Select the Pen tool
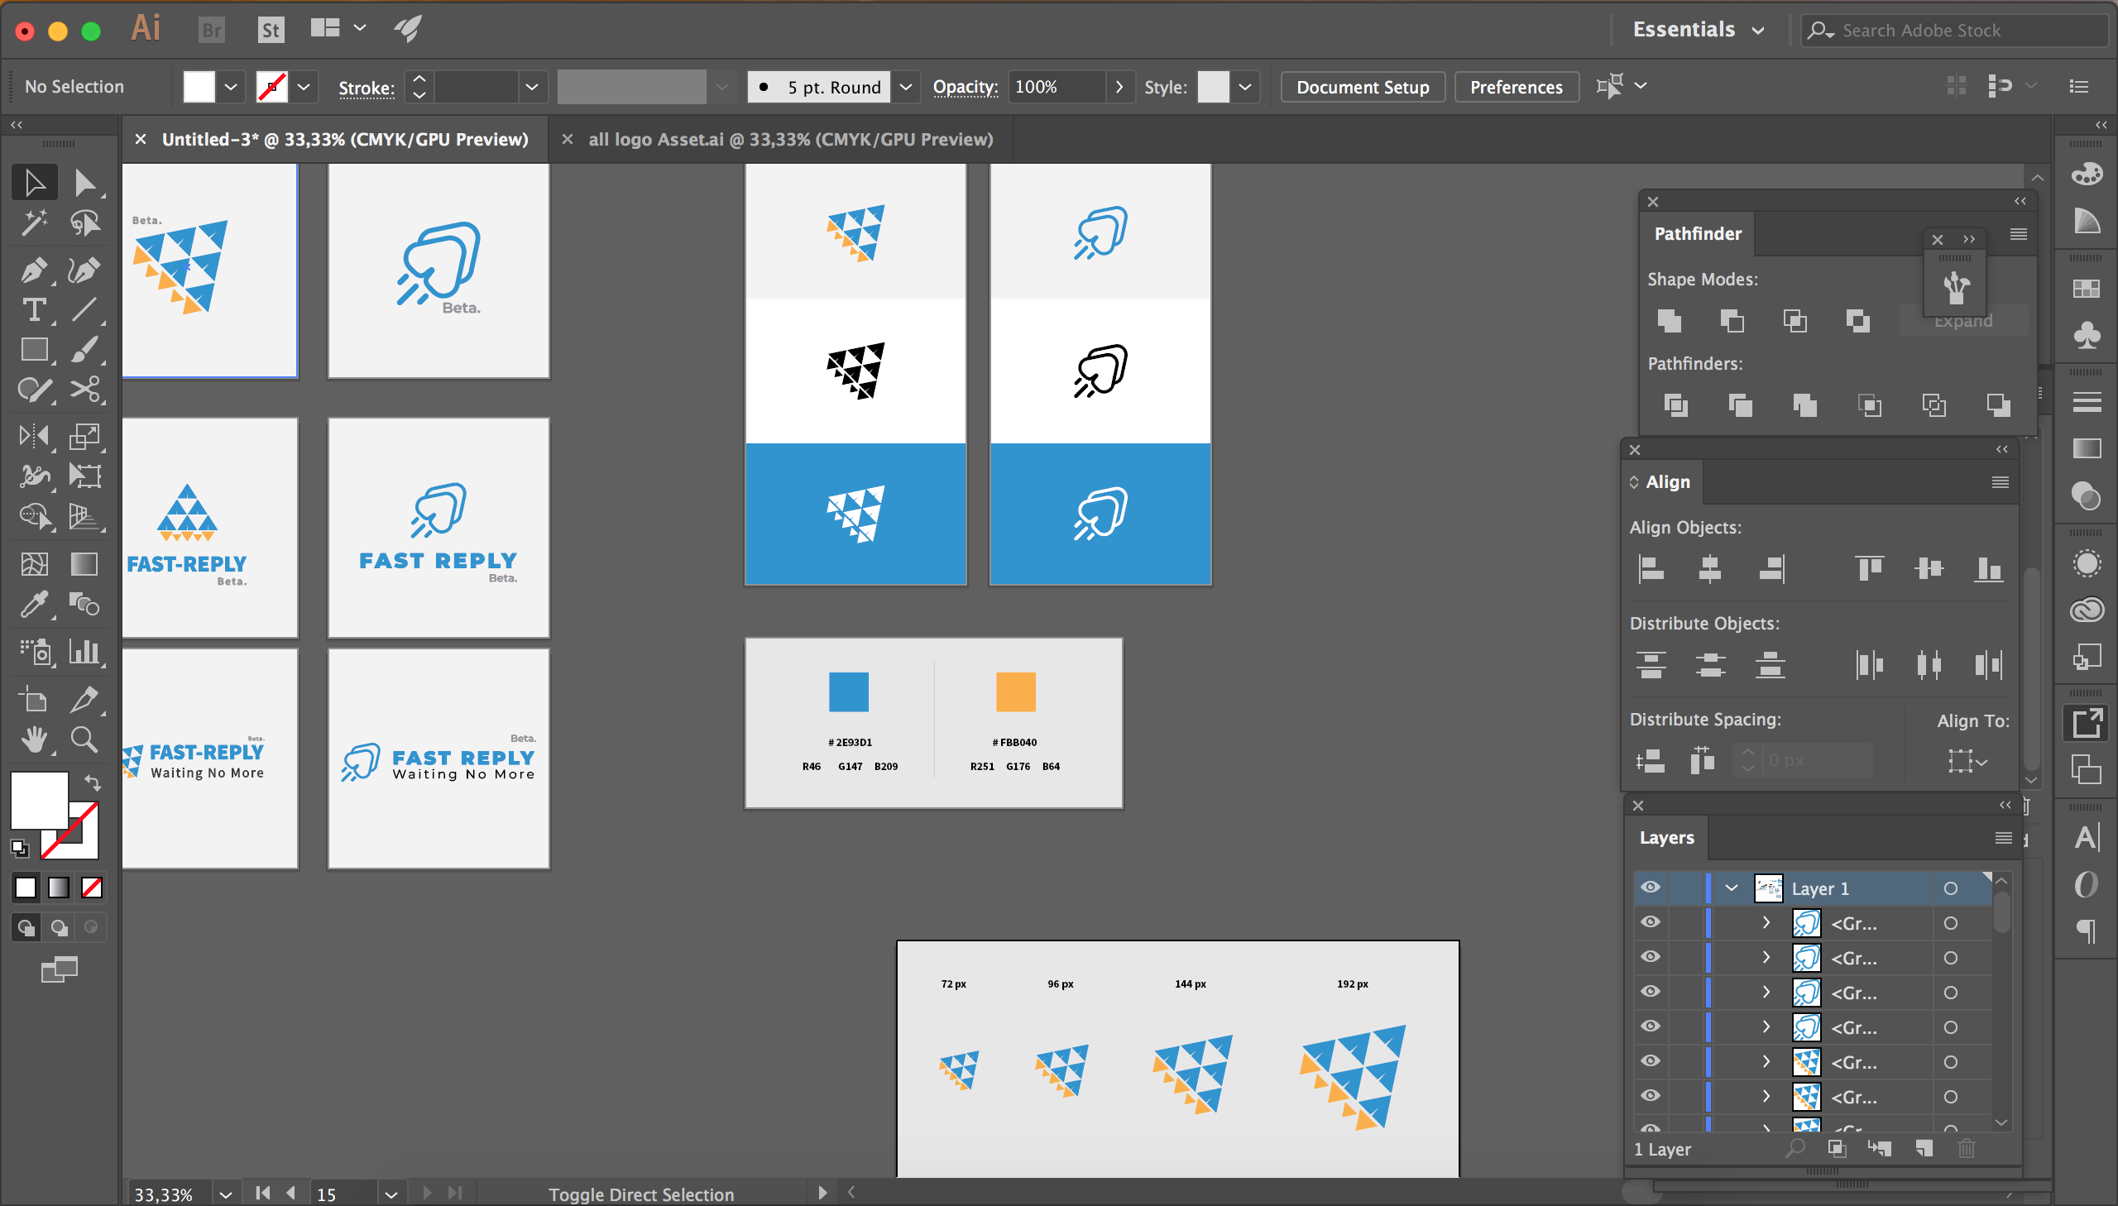 [33, 269]
